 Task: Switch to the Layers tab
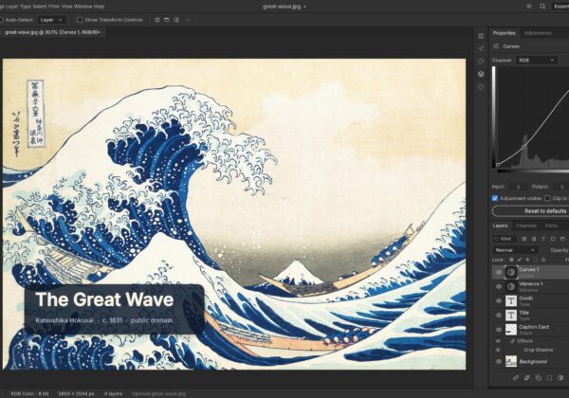(x=500, y=226)
